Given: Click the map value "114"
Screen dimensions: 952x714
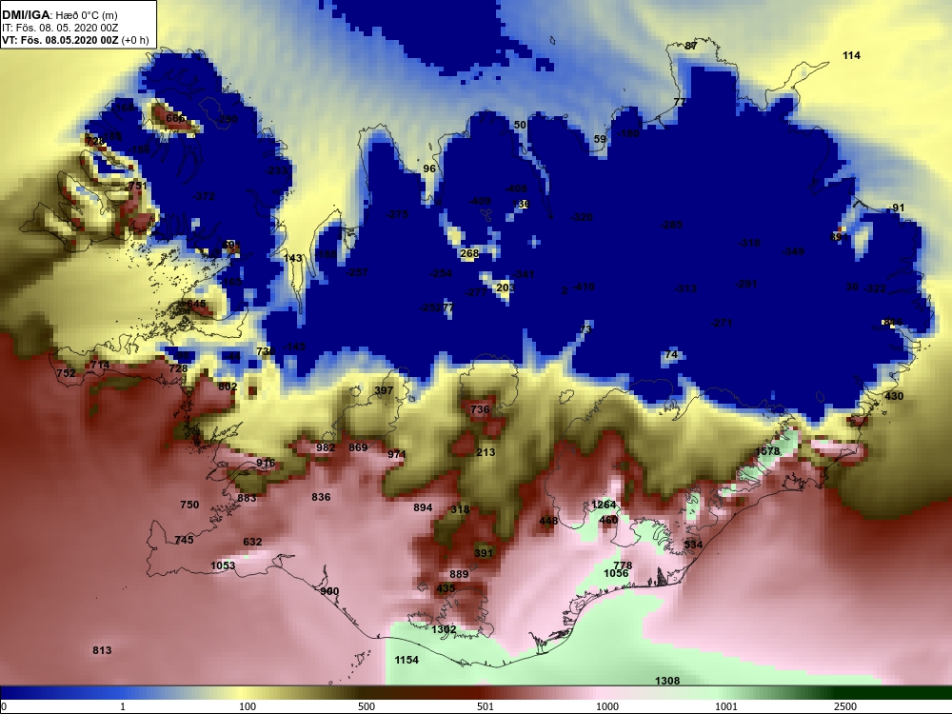Looking at the screenshot, I should coord(851,55).
